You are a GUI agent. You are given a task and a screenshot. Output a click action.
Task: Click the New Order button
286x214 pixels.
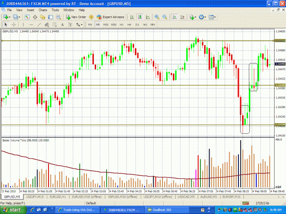pos(76,17)
